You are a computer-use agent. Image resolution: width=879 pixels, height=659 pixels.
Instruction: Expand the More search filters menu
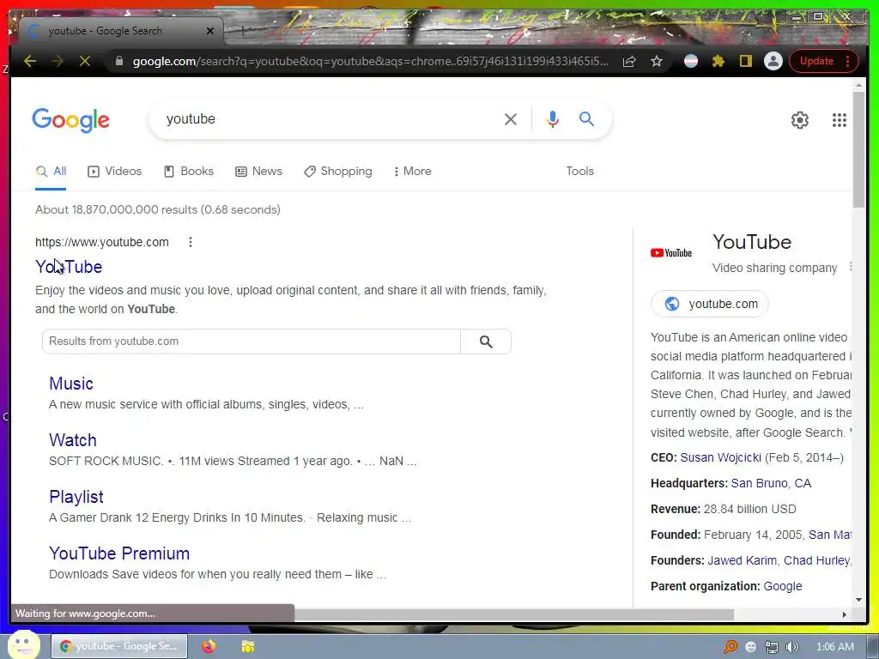(x=413, y=172)
